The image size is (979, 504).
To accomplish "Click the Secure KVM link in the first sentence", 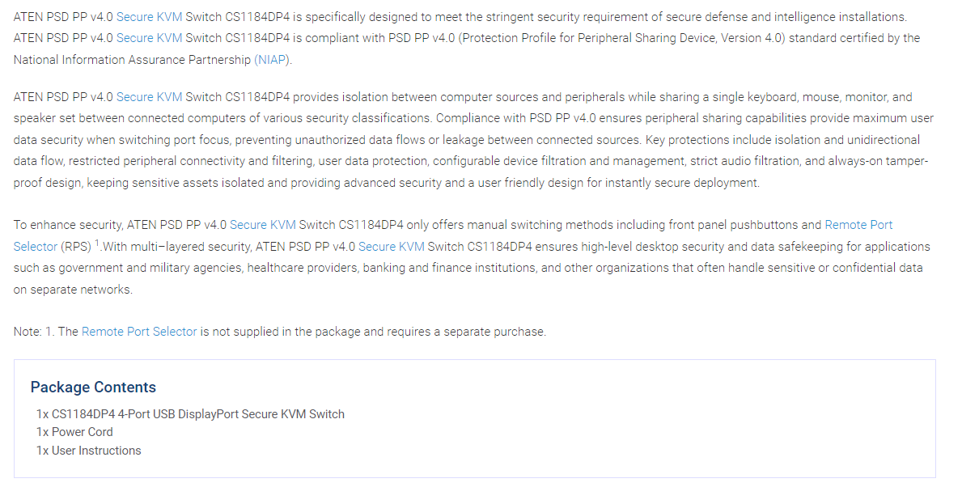I will tap(149, 17).
